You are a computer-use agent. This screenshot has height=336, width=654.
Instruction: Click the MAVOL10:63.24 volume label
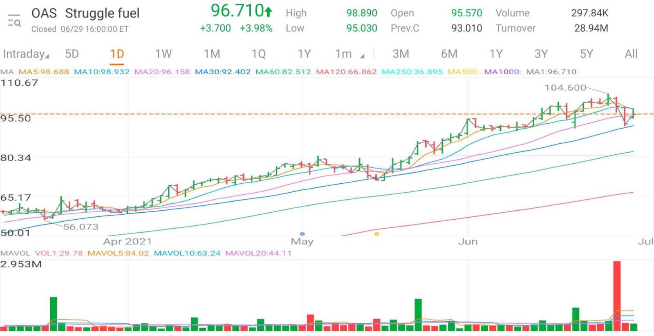[x=187, y=253]
